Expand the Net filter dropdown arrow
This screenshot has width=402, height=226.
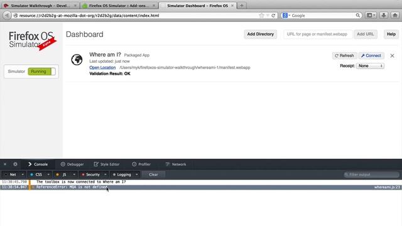tap(23, 175)
